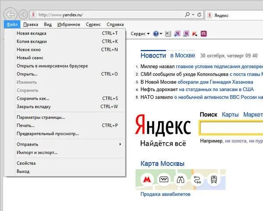Viewport: 263px width, 211px height.
Task: Open the Новости link
Action: [x=153, y=56]
